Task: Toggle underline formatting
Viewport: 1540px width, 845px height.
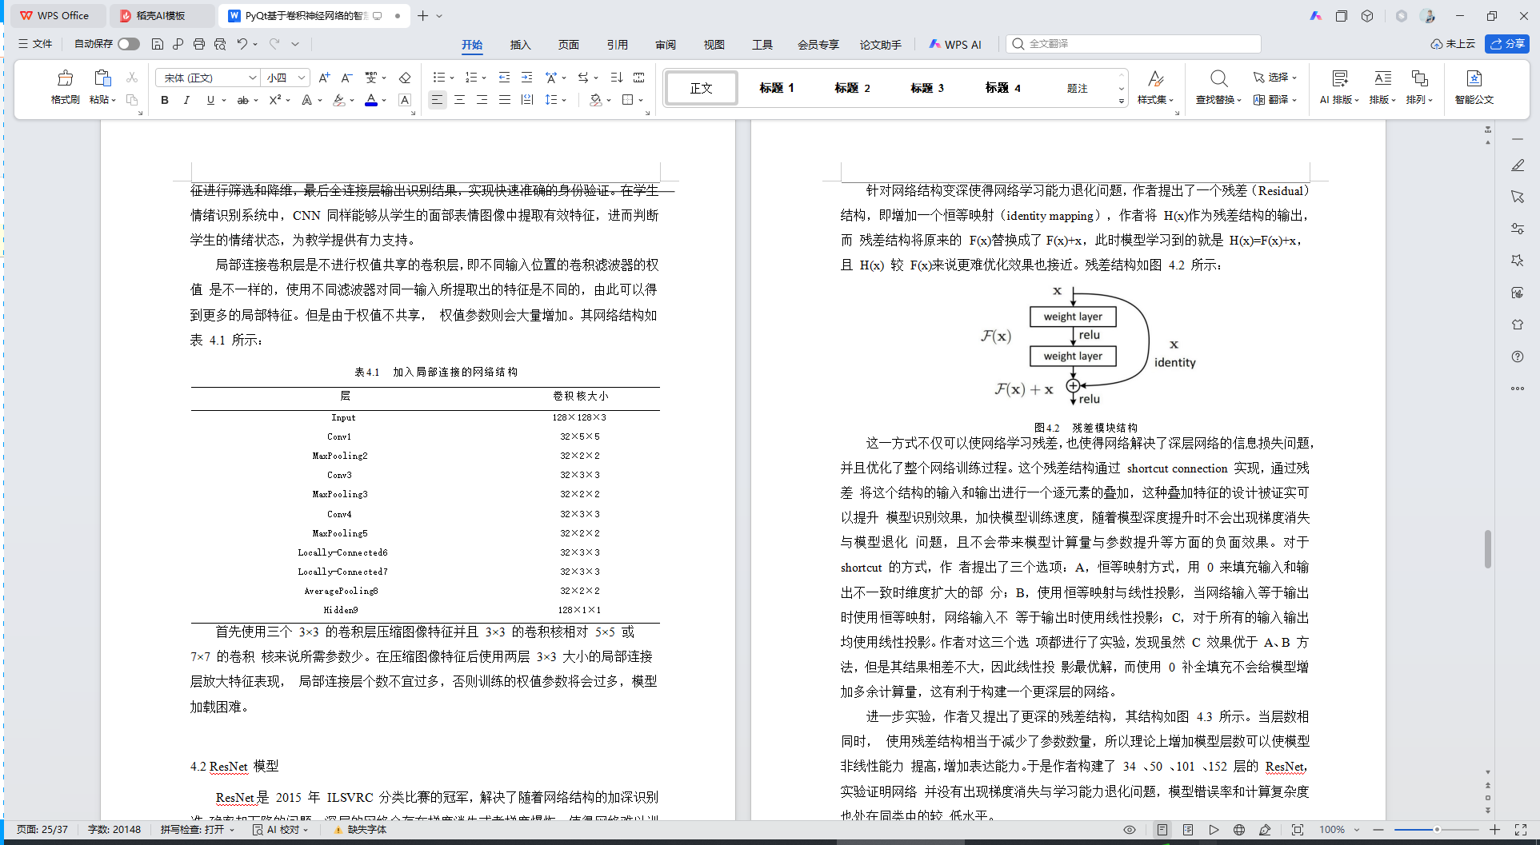Action: pyautogui.click(x=210, y=100)
